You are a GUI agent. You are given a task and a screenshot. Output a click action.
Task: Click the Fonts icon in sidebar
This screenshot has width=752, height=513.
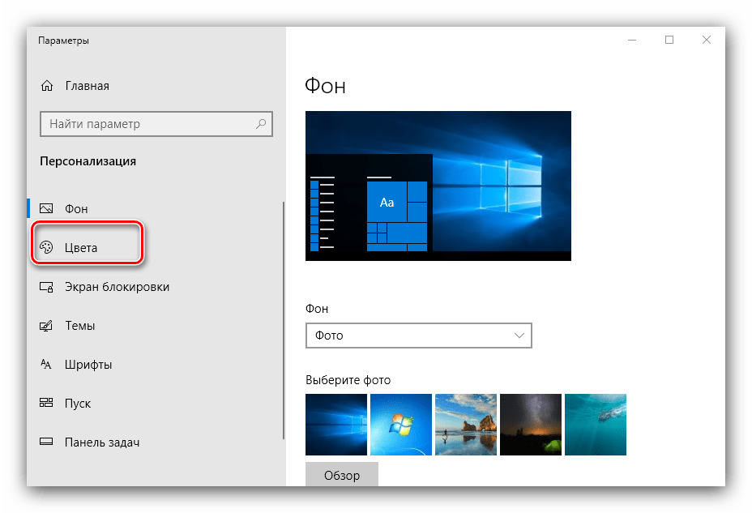(x=46, y=365)
